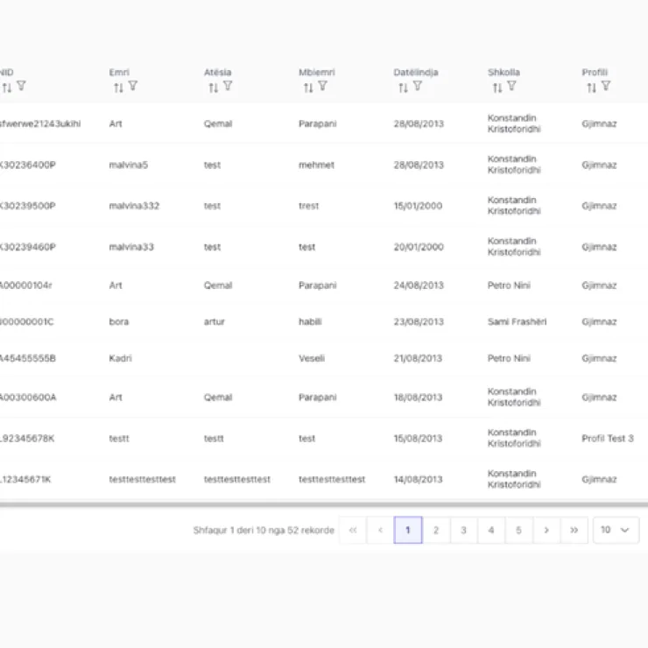Jump to last page of results

[x=574, y=530]
